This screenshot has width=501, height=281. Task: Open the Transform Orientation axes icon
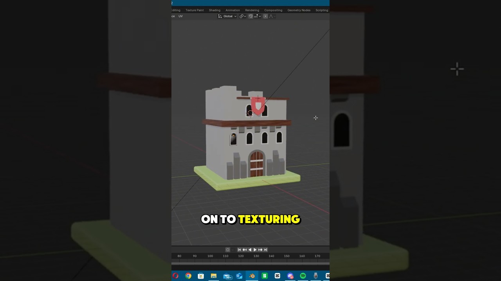(220, 16)
